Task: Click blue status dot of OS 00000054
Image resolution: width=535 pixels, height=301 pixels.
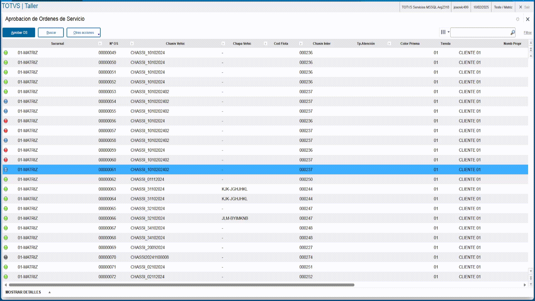Action: tap(6, 101)
